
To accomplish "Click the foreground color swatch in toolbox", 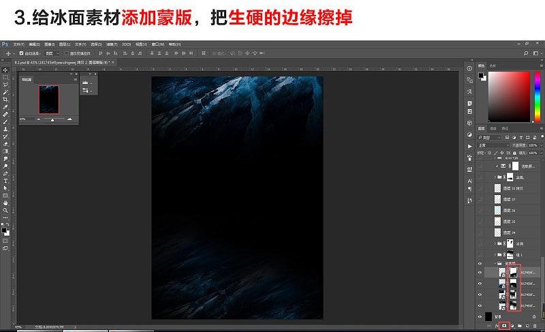I will [x=4, y=230].
